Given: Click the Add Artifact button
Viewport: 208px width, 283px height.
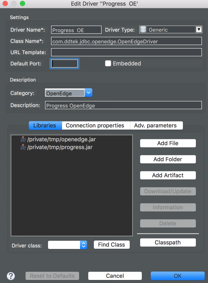Looking at the screenshot, I should tap(168, 175).
